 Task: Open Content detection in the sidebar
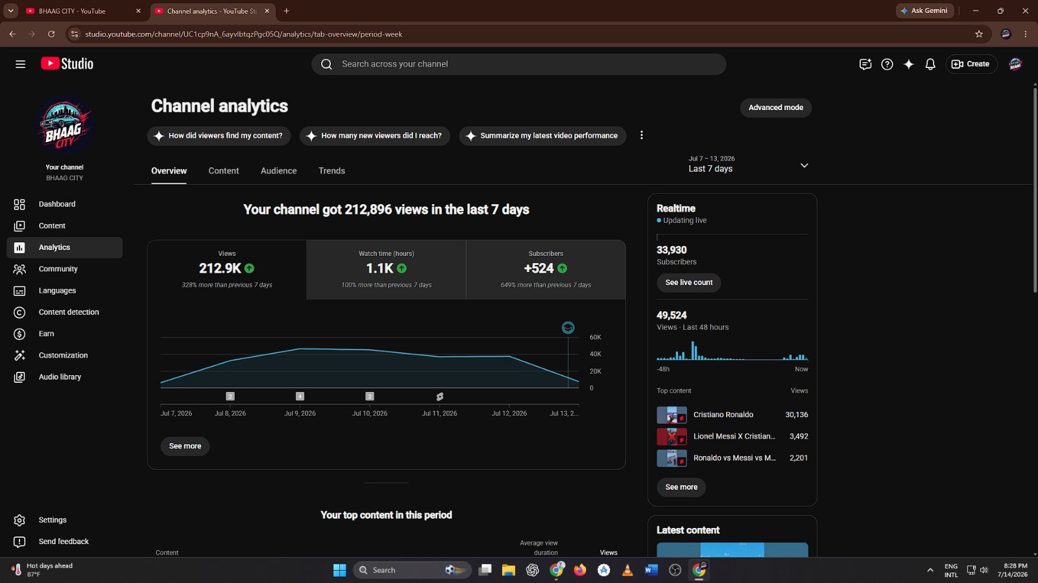(x=64, y=312)
